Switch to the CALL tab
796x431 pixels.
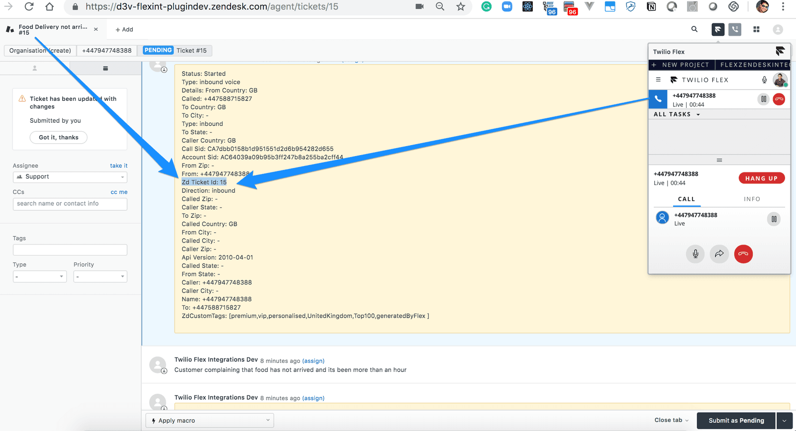pos(687,199)
